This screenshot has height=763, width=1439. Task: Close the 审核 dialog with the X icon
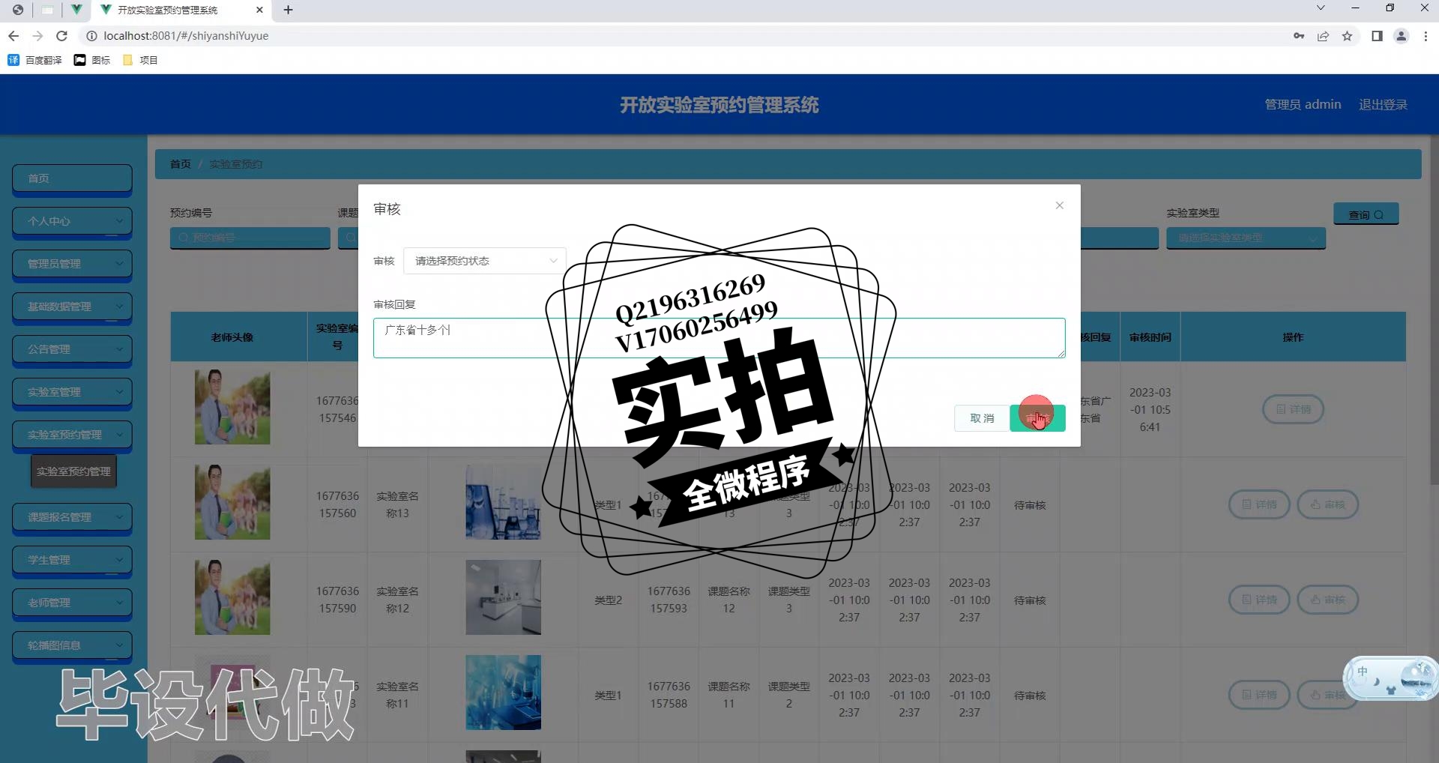pyautogui.click(x=1059, y=205)
